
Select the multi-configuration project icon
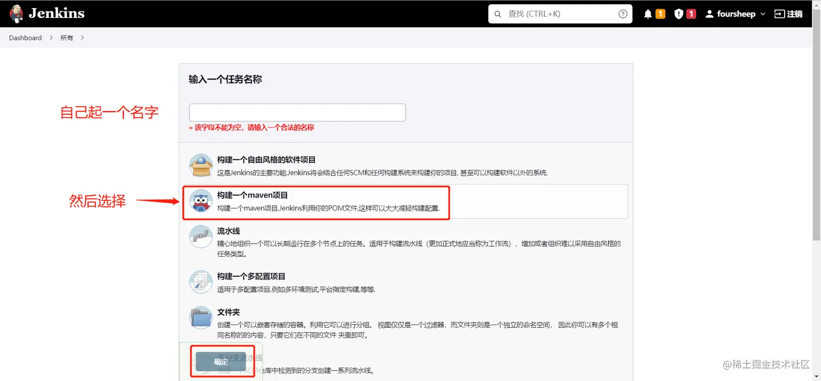(200, 282)
